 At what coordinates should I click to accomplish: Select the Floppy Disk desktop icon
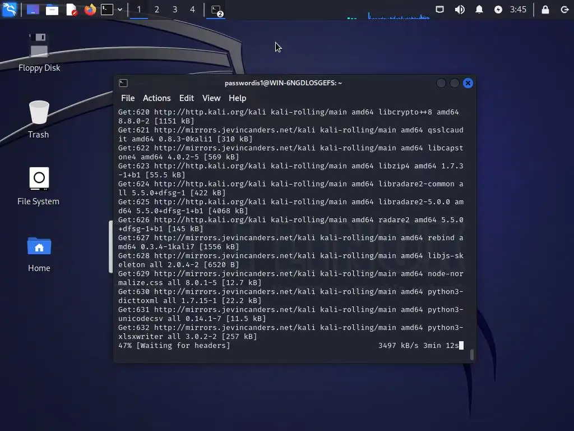coord(39,52)
